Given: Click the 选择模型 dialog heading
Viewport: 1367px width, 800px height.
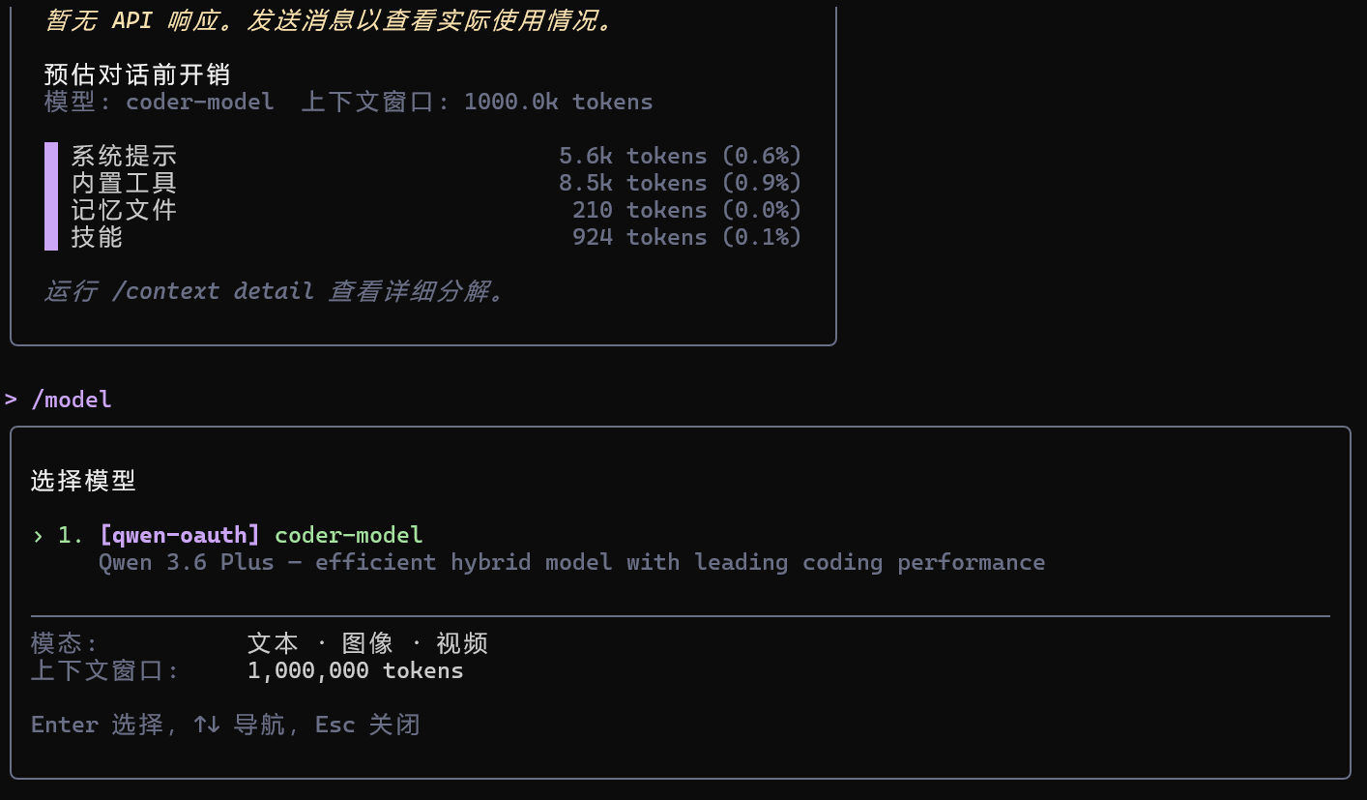Looking at the screenshot, I should [x=83, y=481].
